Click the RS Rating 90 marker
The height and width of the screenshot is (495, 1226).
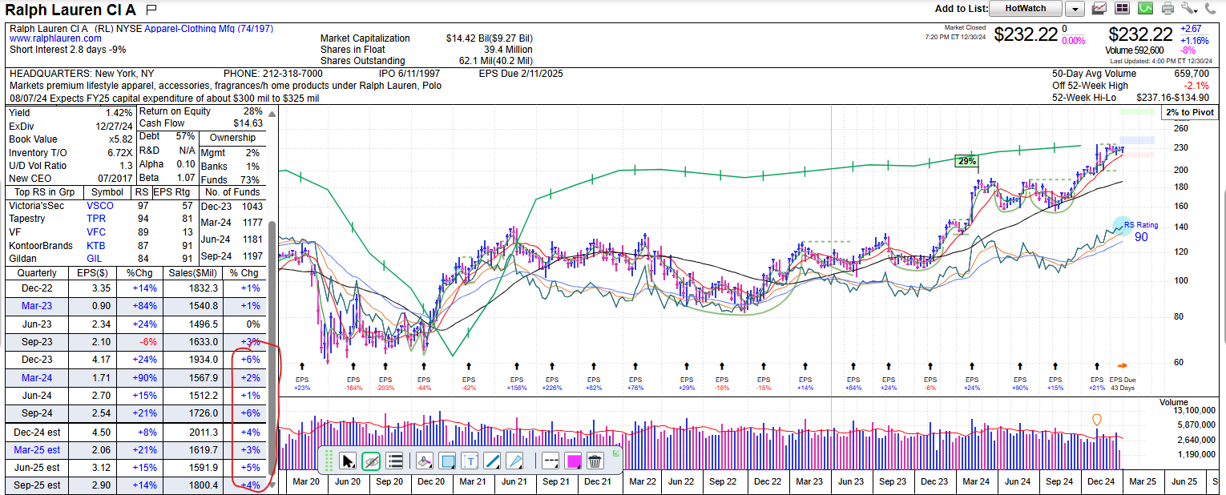(x=1141, y=231)
